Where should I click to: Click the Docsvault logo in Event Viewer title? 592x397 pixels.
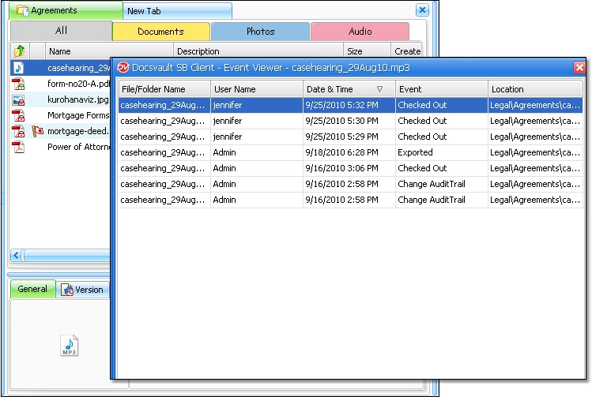123,68
